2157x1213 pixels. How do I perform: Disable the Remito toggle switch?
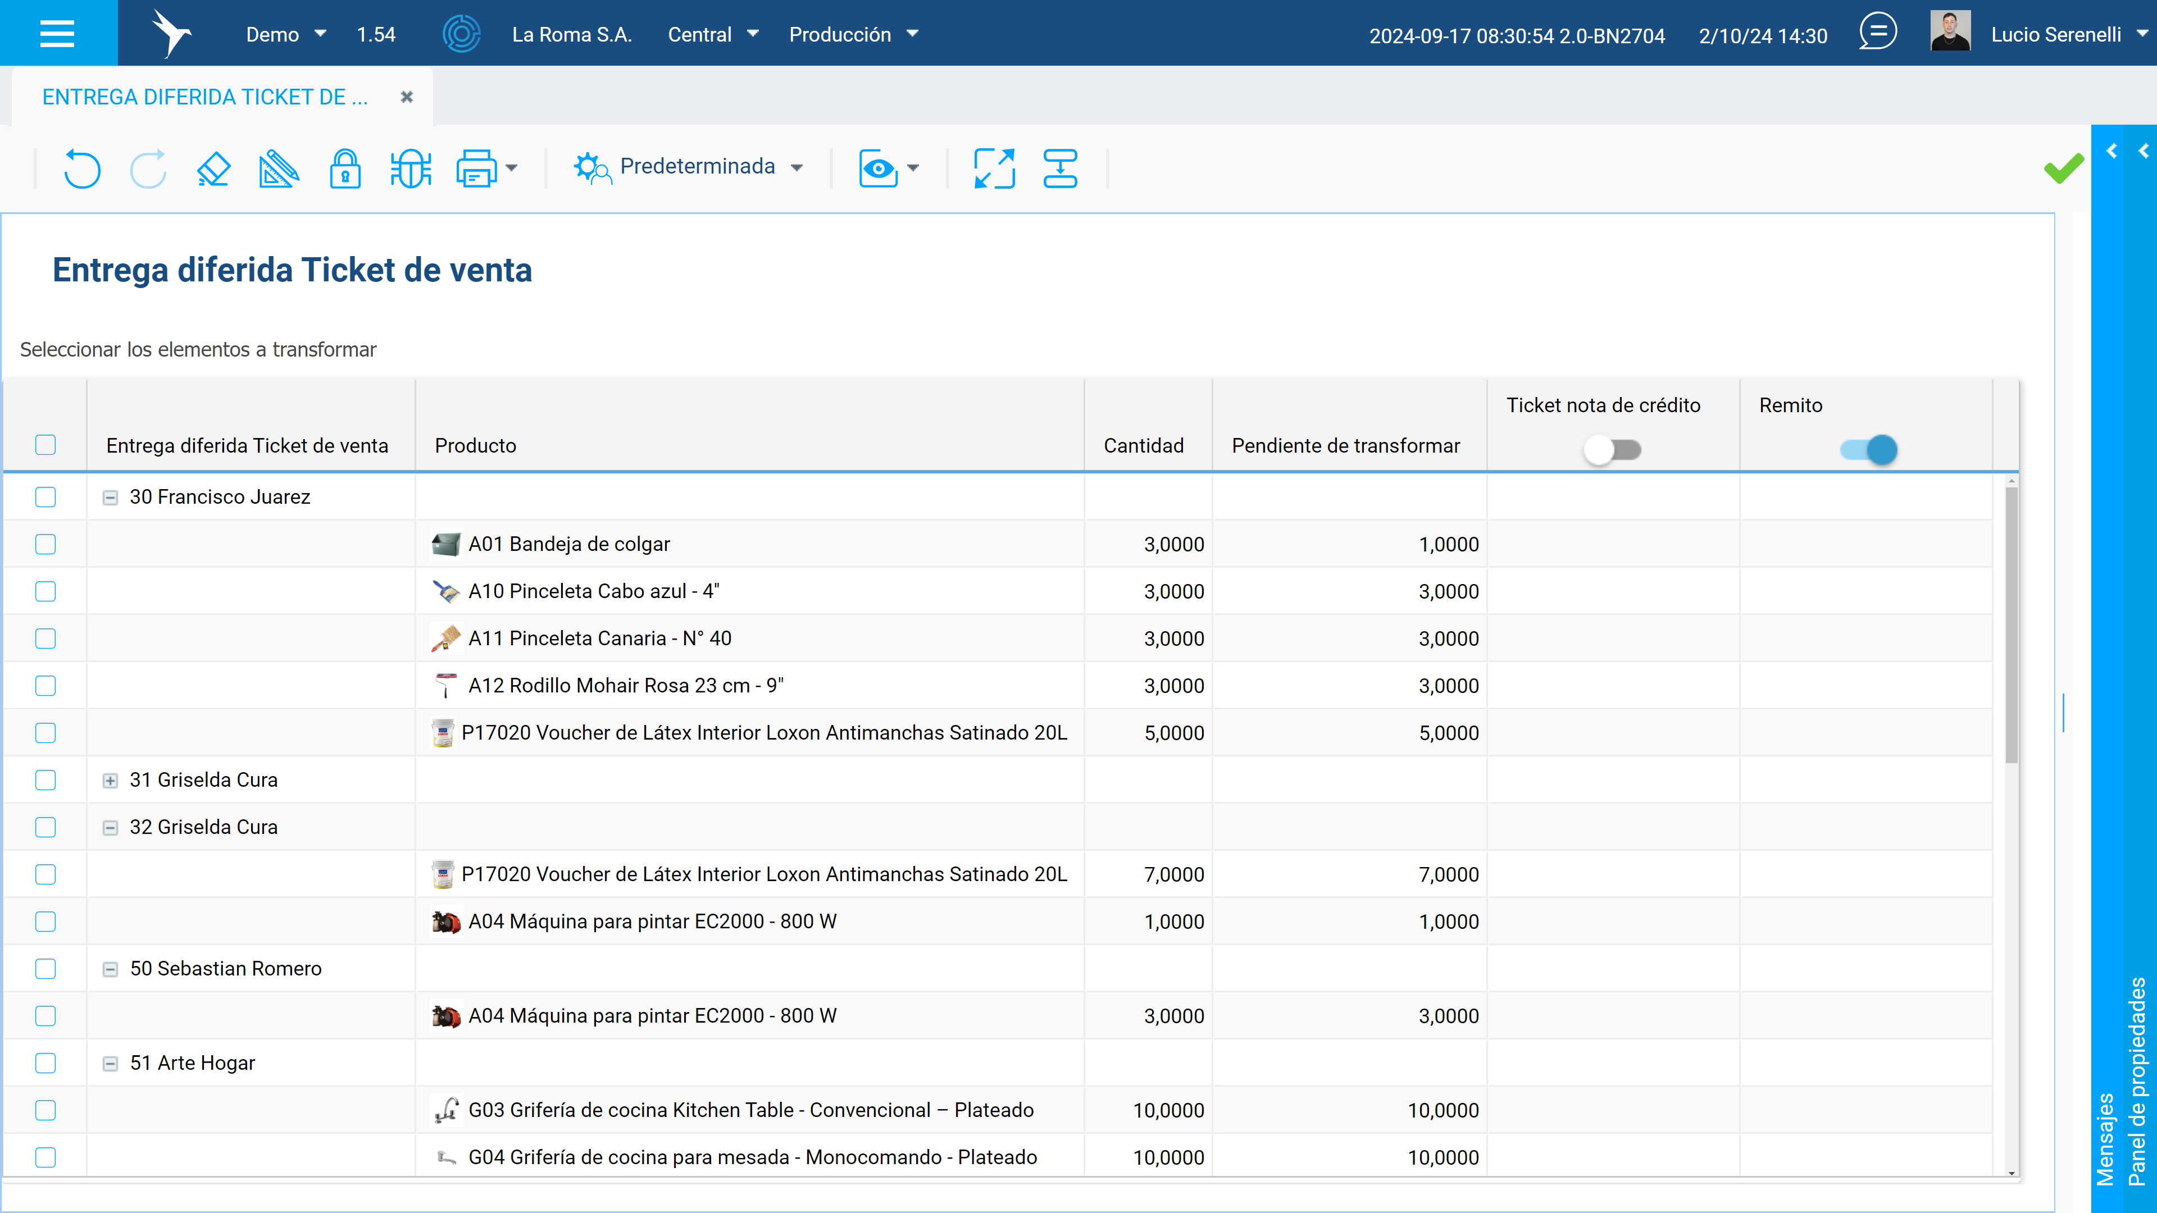pyautogui.click(x=1869, y=449)
